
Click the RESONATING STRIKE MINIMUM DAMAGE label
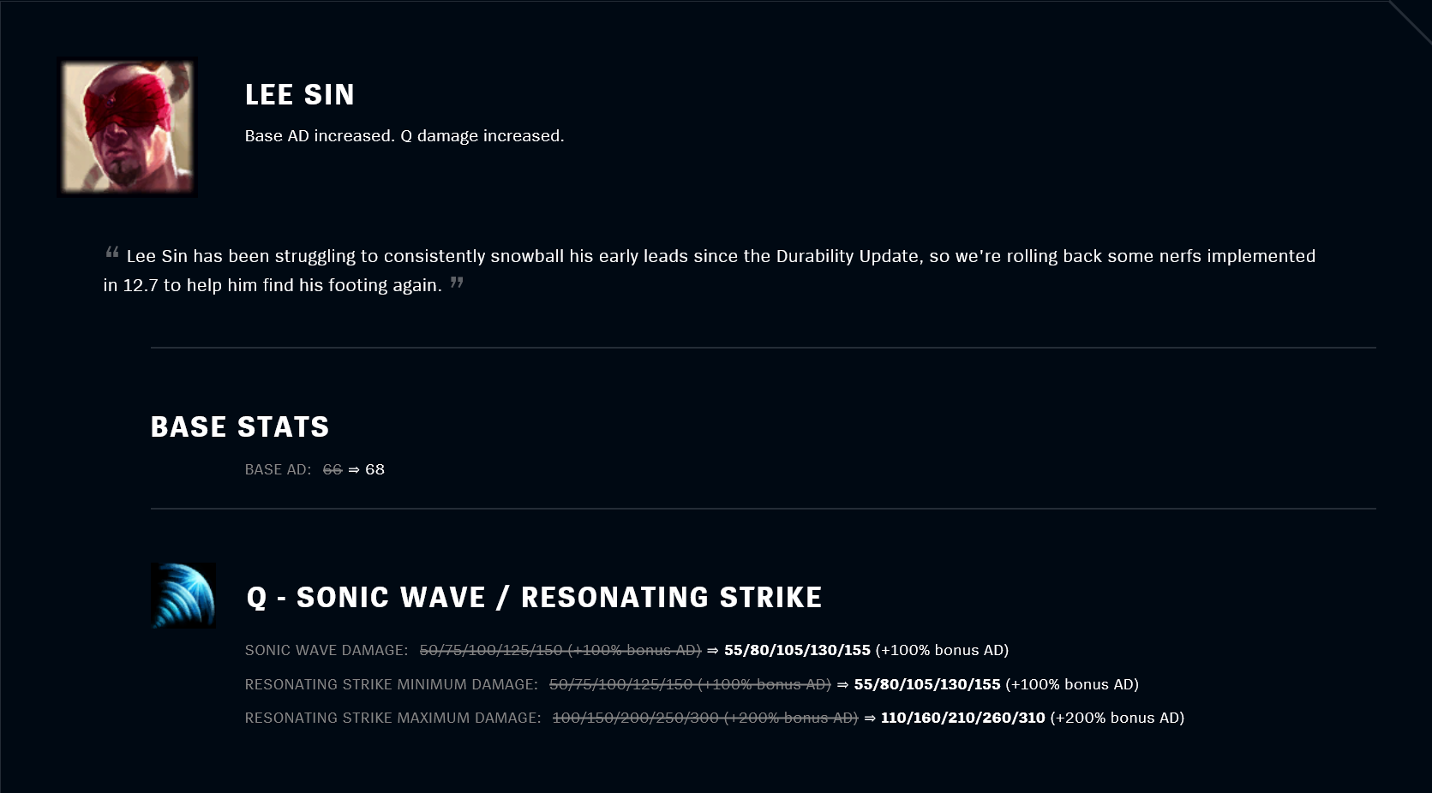coord(392,684)
